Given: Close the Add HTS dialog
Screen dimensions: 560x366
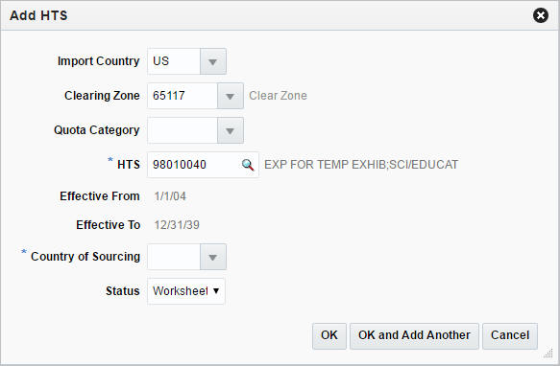Looking at the screenshot, I should click(x=541, y=15).
